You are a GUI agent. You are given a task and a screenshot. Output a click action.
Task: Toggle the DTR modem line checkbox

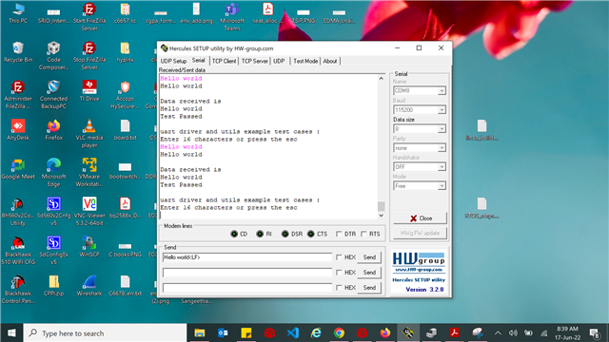pos(339,234)
